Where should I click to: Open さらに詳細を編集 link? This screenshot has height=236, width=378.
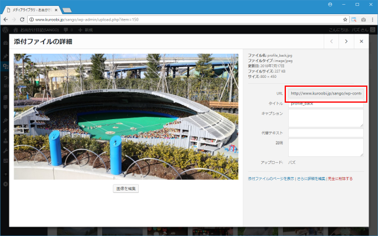click(311, 179)
